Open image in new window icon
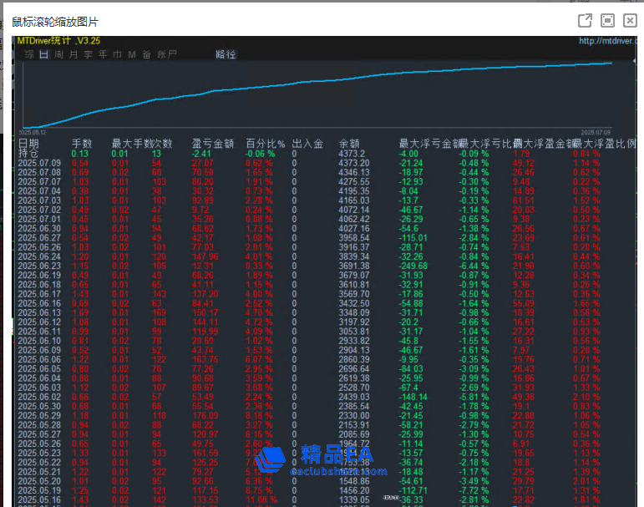The width and height of the screenshot is (644, 507). point(585,20)
